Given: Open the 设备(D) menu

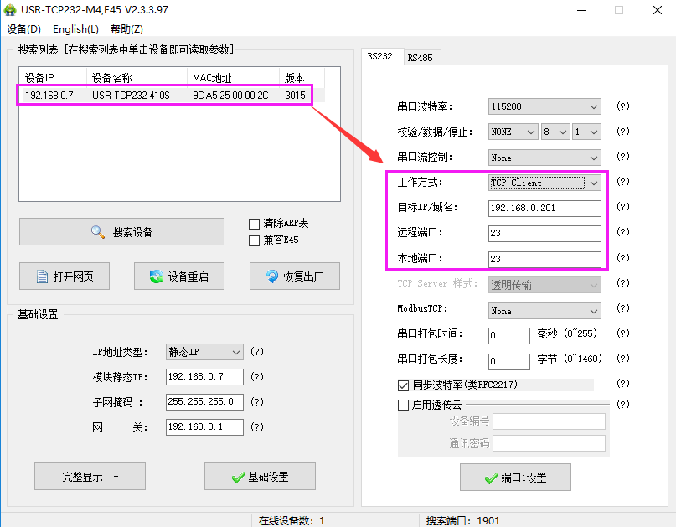Looking at the screenshot, I should pyautogui.click(x=23, y=28).
